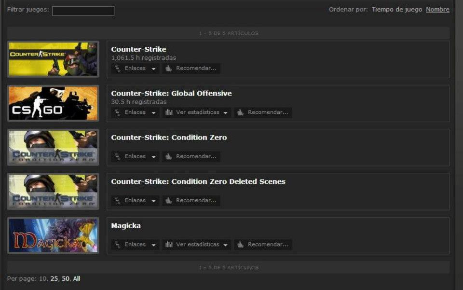Expand Enlaces dropdown for Deleted Scenes

tap(135, 200)
